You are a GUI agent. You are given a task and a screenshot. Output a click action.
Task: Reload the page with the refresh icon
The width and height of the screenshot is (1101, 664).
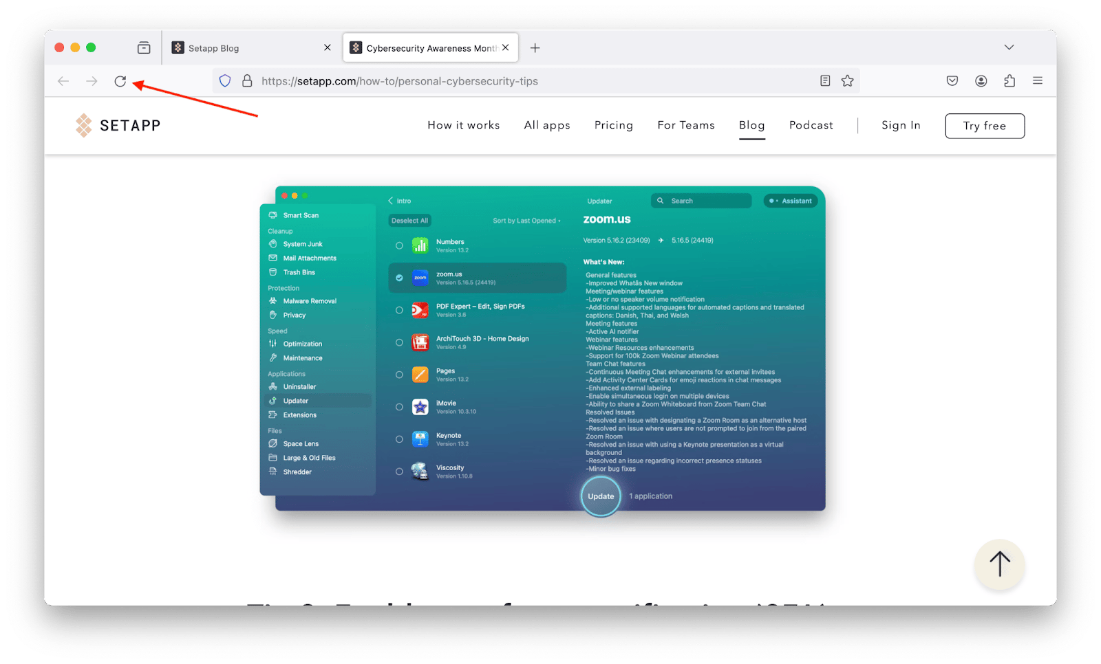point(120,81)
